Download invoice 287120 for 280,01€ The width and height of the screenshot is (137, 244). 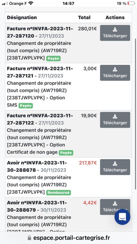click(115, 33)
